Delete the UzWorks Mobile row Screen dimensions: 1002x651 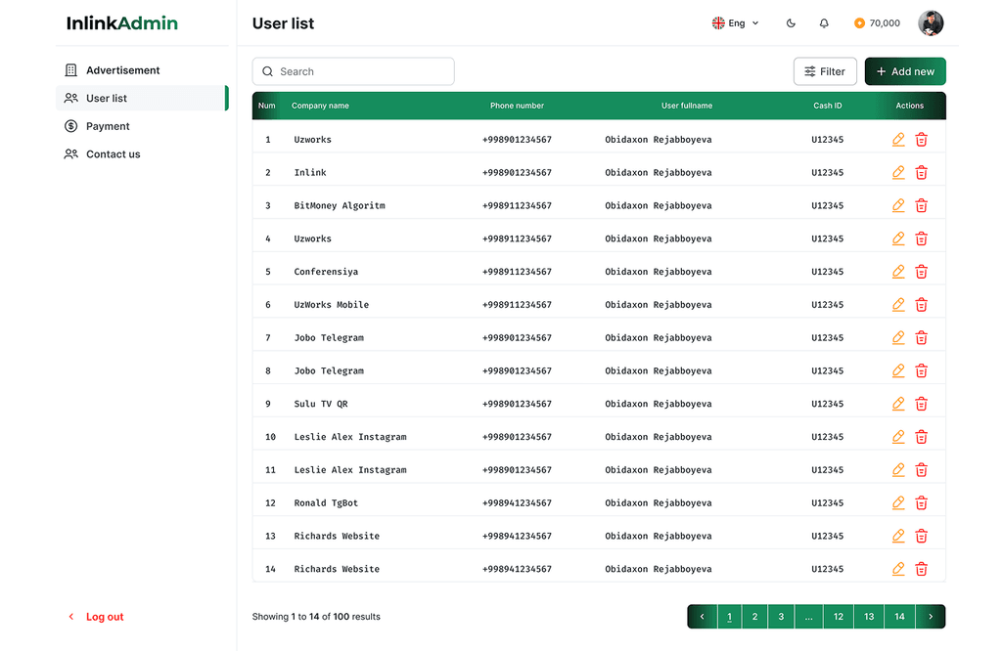coord(921,305)
